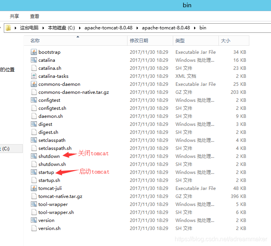271x246 pixels.
Task: Click the tomcat-juli jar icon
Action: pos(34,188)
